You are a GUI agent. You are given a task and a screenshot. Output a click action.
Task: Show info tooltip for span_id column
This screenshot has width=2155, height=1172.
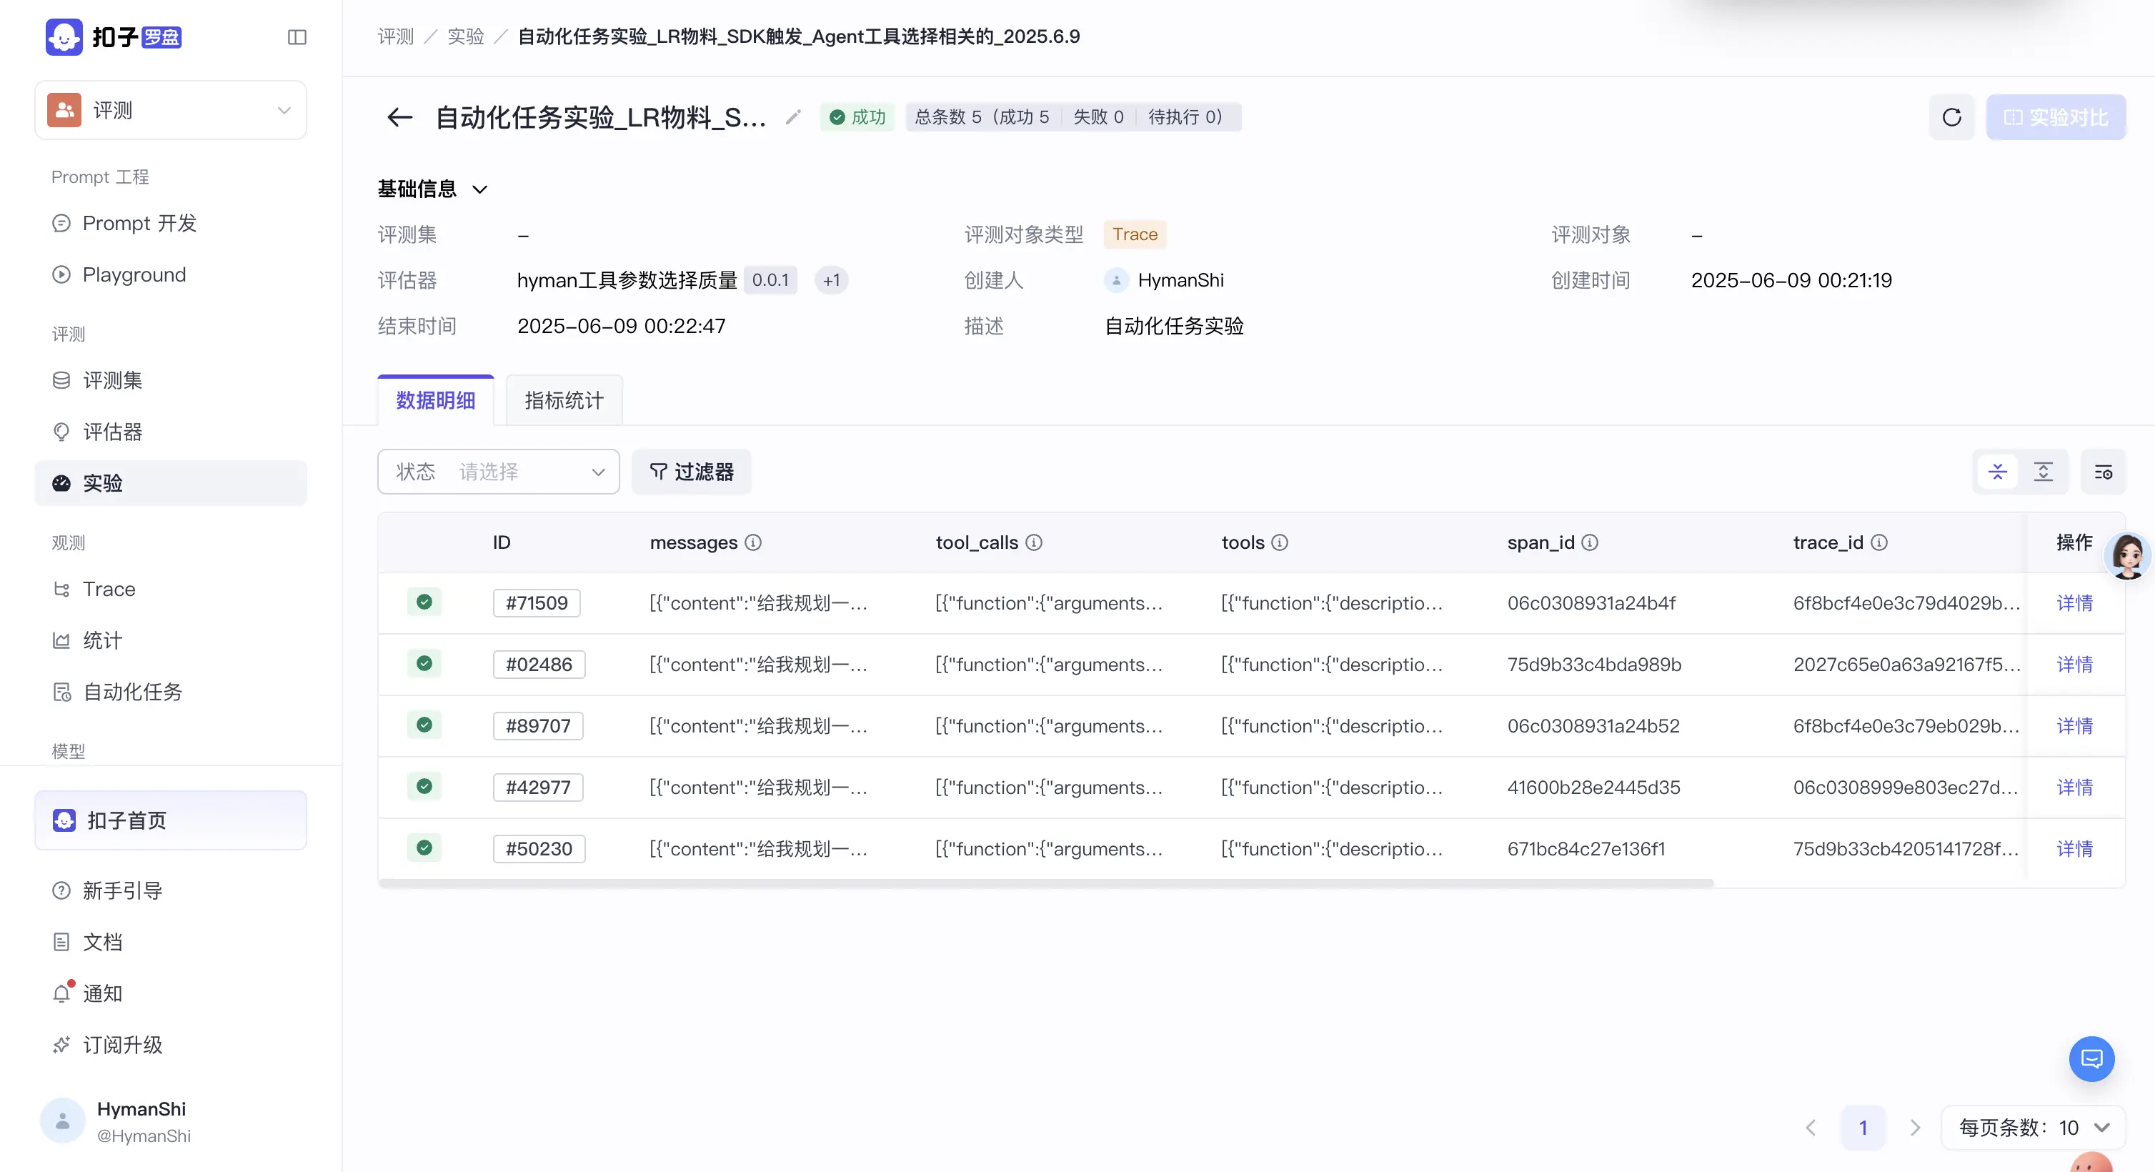coord(1590,543)
